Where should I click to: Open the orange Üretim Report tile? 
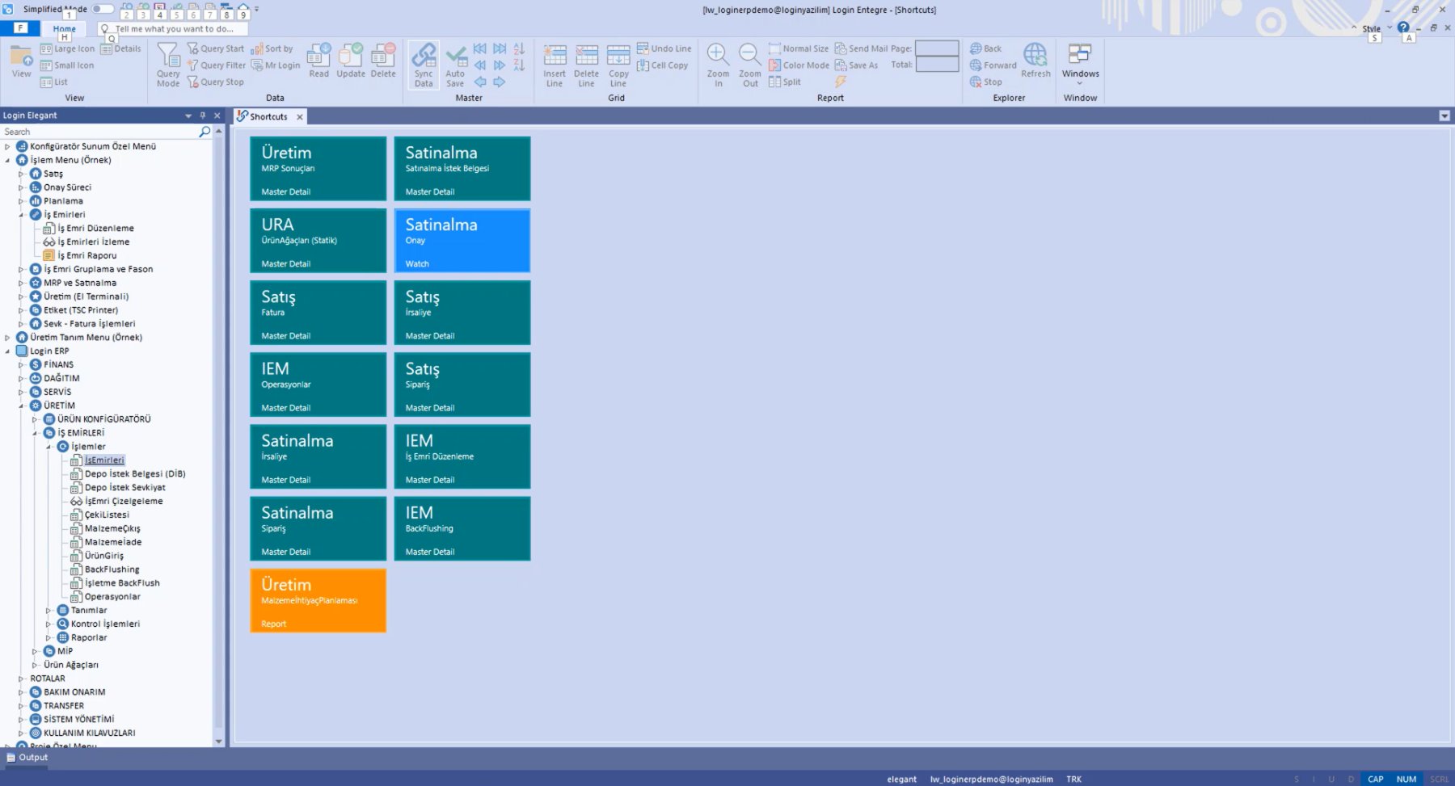[x=318, y=600]
